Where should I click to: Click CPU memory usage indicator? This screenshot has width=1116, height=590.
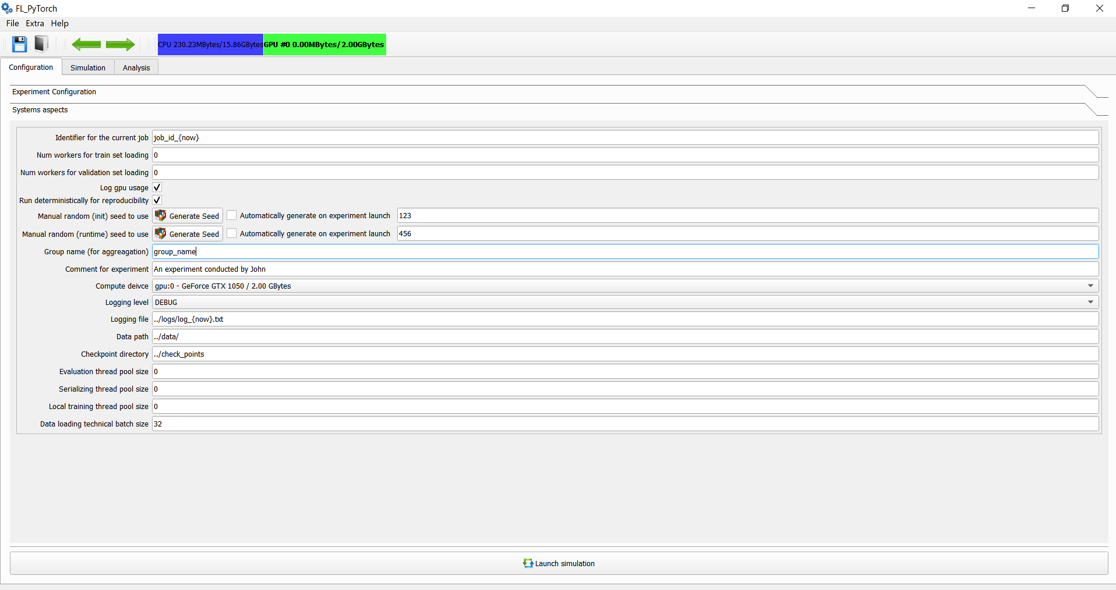[x=210, y=45]
